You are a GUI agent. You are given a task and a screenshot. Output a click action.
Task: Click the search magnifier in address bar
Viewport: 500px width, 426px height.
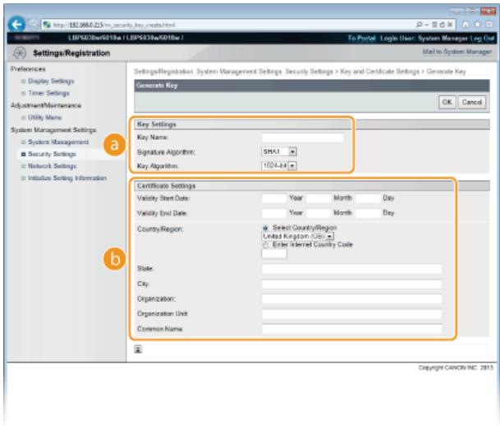coord(420,25)
